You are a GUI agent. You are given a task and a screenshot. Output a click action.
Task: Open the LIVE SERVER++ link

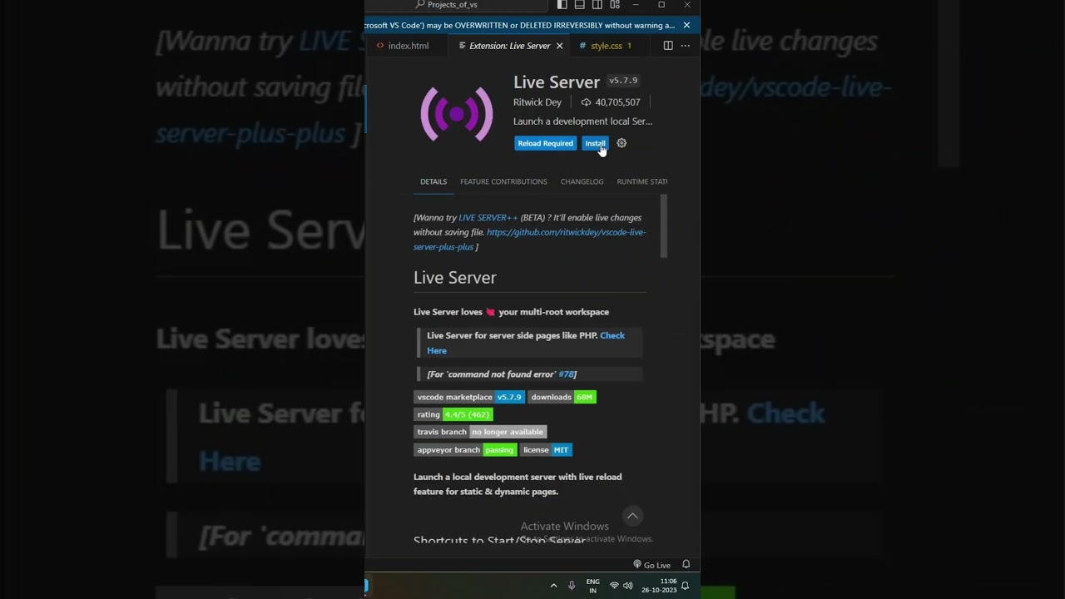tap(488, 218)
